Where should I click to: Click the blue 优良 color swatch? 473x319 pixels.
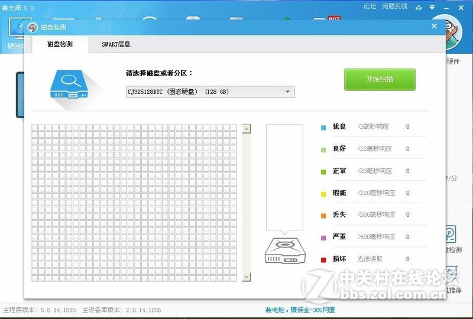tap(323, 128)
